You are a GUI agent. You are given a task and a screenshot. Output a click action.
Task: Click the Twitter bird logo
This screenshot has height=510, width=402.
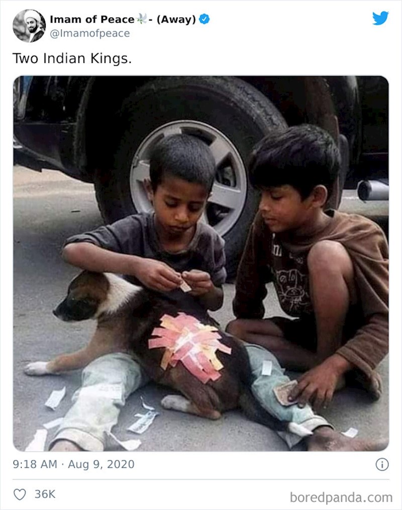[x=380, y=18]
